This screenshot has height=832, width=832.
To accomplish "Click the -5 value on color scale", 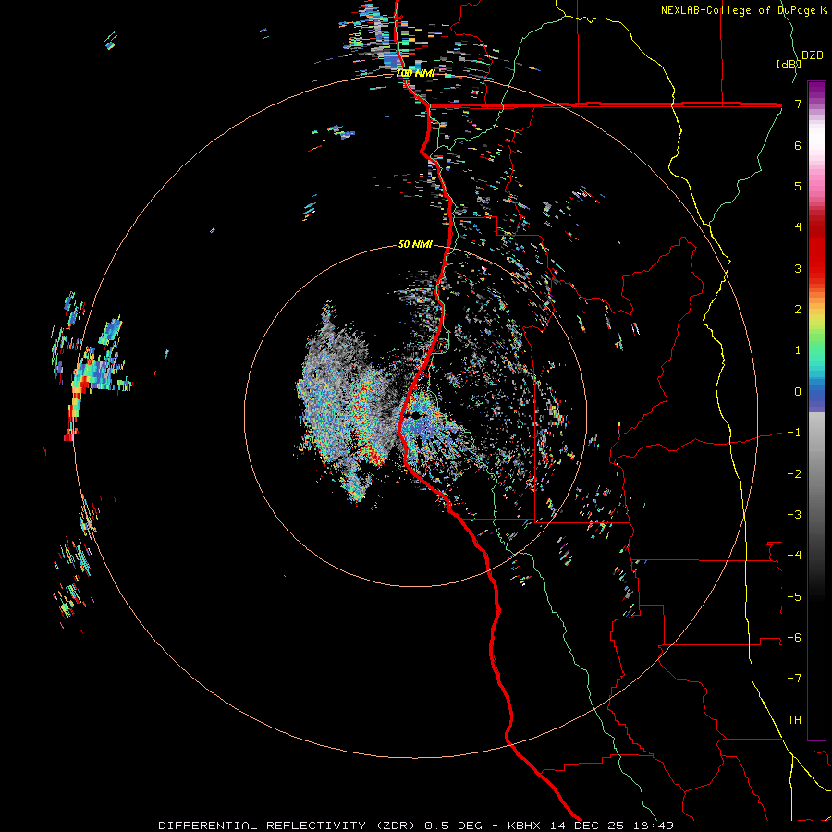I will [x=794, y=597].
